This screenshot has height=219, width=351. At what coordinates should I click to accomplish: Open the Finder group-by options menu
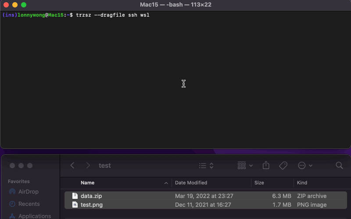(245, 166)
